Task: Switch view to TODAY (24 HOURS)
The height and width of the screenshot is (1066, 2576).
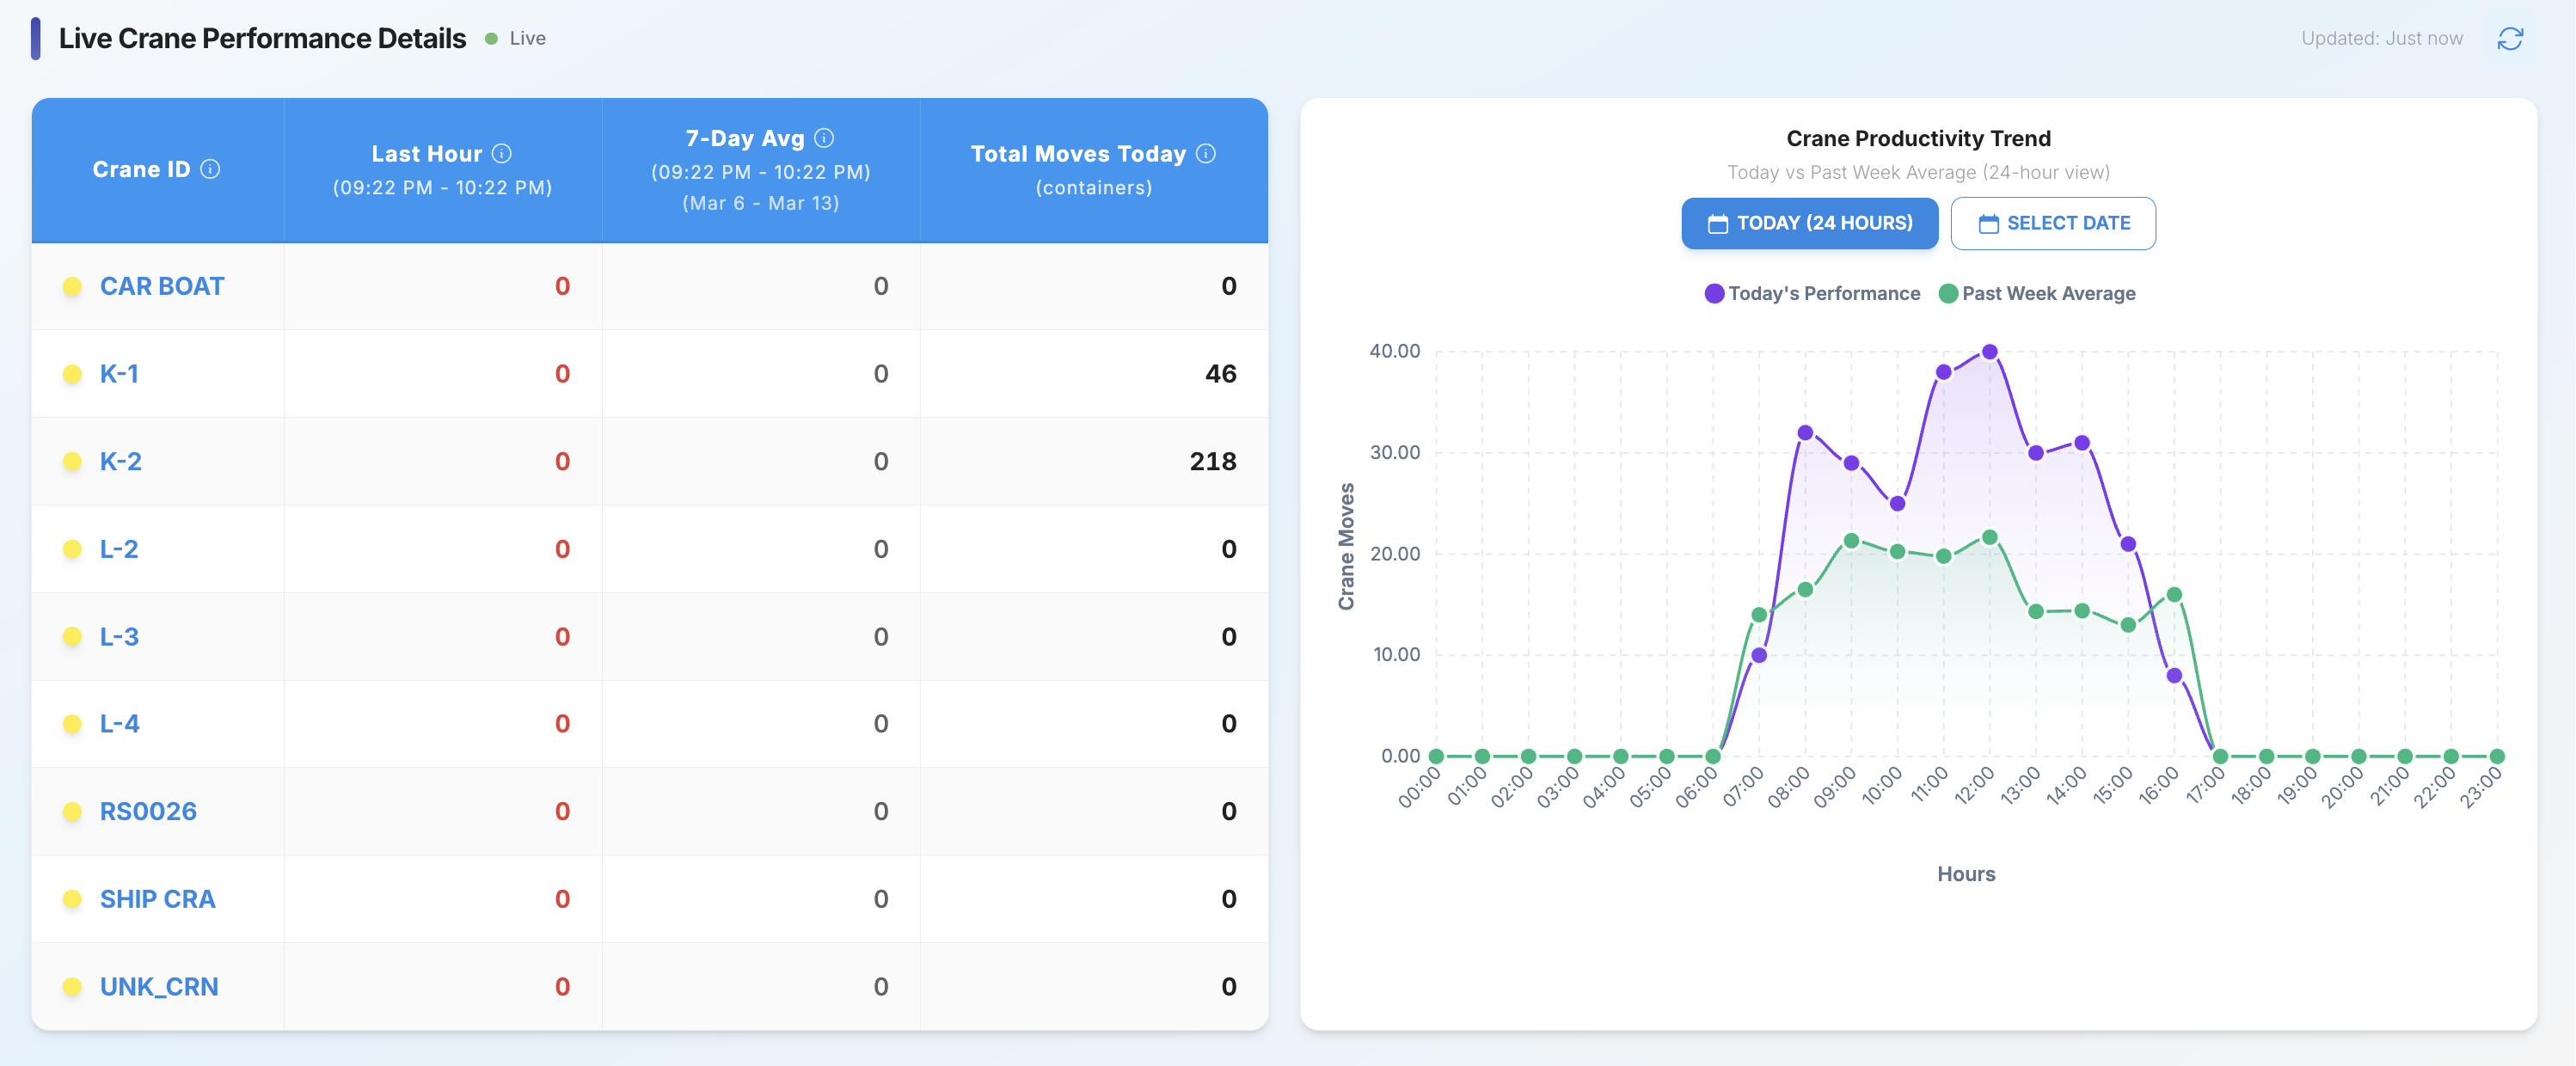Action: pos(1809,223)
